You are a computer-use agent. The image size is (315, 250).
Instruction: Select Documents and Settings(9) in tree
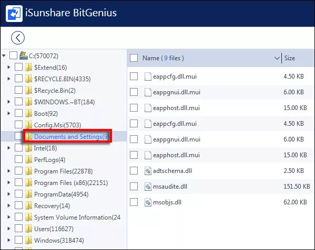click(72, 137)
